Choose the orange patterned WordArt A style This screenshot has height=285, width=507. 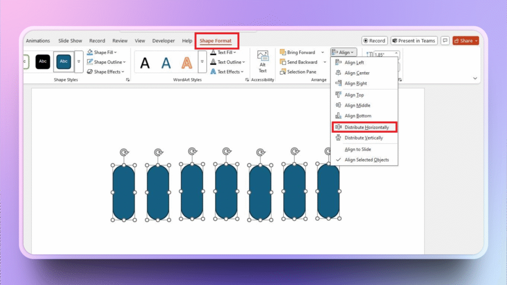click(x=187, y=62)
